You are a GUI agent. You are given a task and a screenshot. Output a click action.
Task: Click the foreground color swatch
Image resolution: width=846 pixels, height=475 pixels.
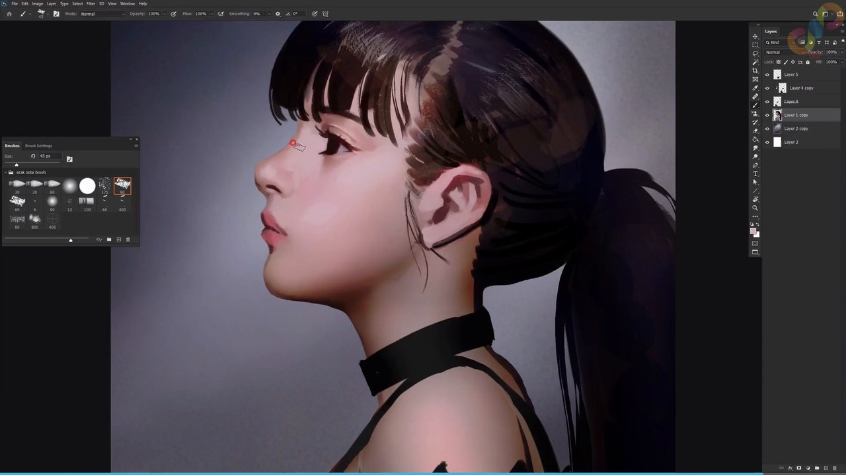point(753,232)
